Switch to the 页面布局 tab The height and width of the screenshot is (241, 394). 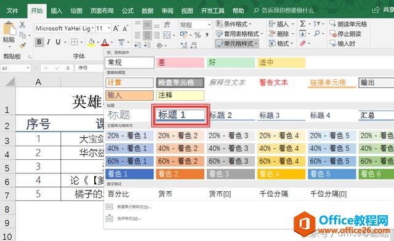pyautogui.click(x=102, y=10)
